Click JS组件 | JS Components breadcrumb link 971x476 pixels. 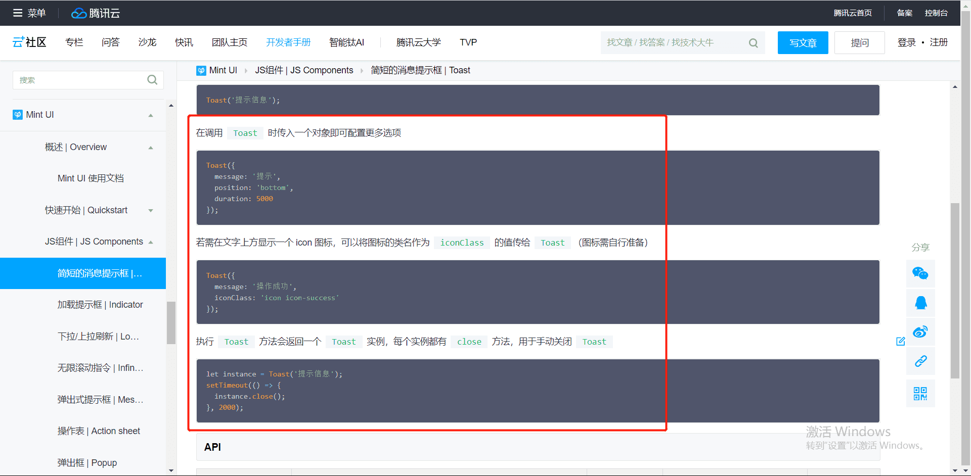(304, 70)
